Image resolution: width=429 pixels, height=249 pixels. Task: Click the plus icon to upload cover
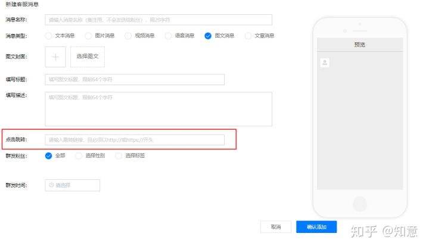(x=55, y=57)
